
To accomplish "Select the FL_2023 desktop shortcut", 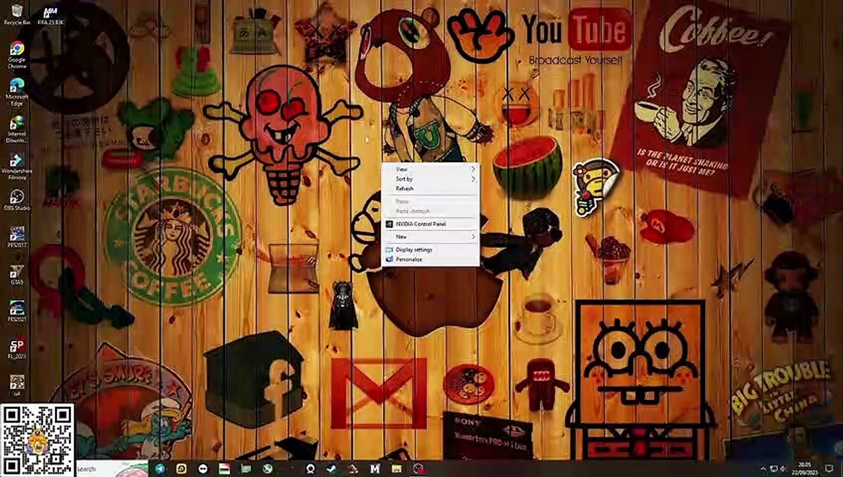I will click(17, 349).
